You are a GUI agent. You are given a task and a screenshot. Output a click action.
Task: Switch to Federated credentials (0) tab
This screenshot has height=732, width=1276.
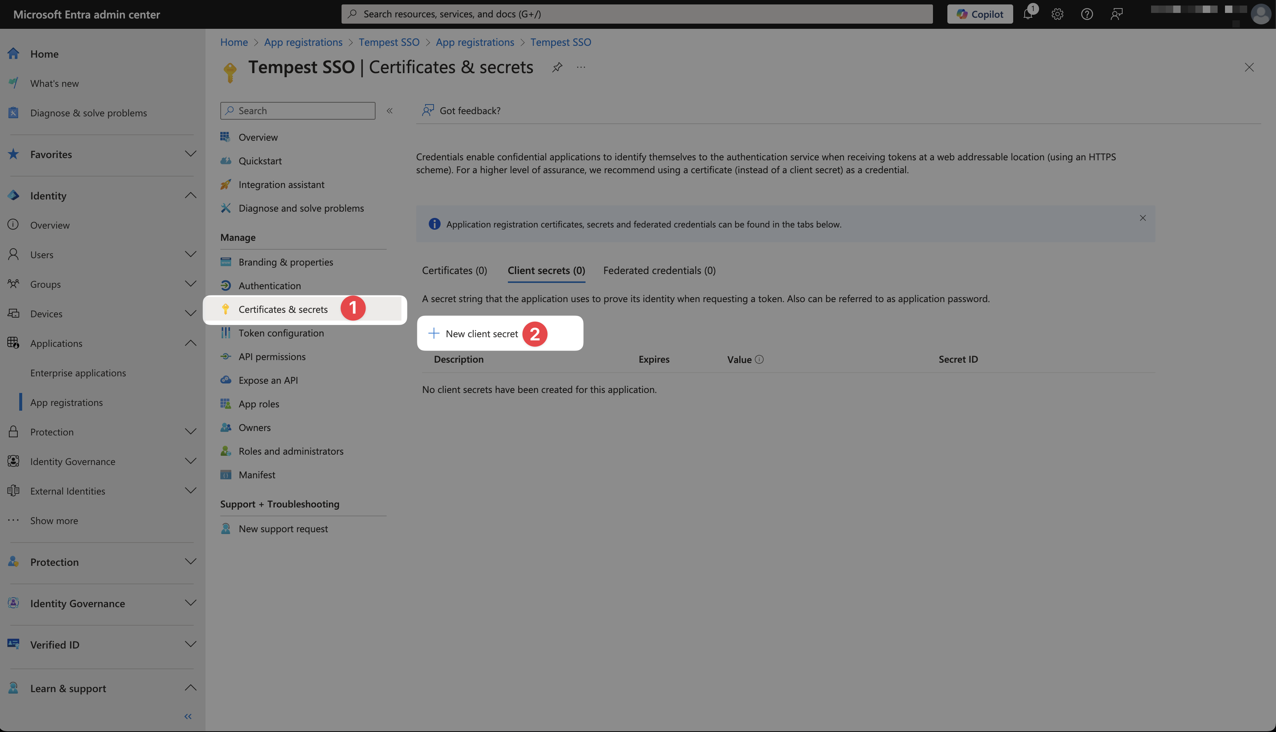click(659, 270)
